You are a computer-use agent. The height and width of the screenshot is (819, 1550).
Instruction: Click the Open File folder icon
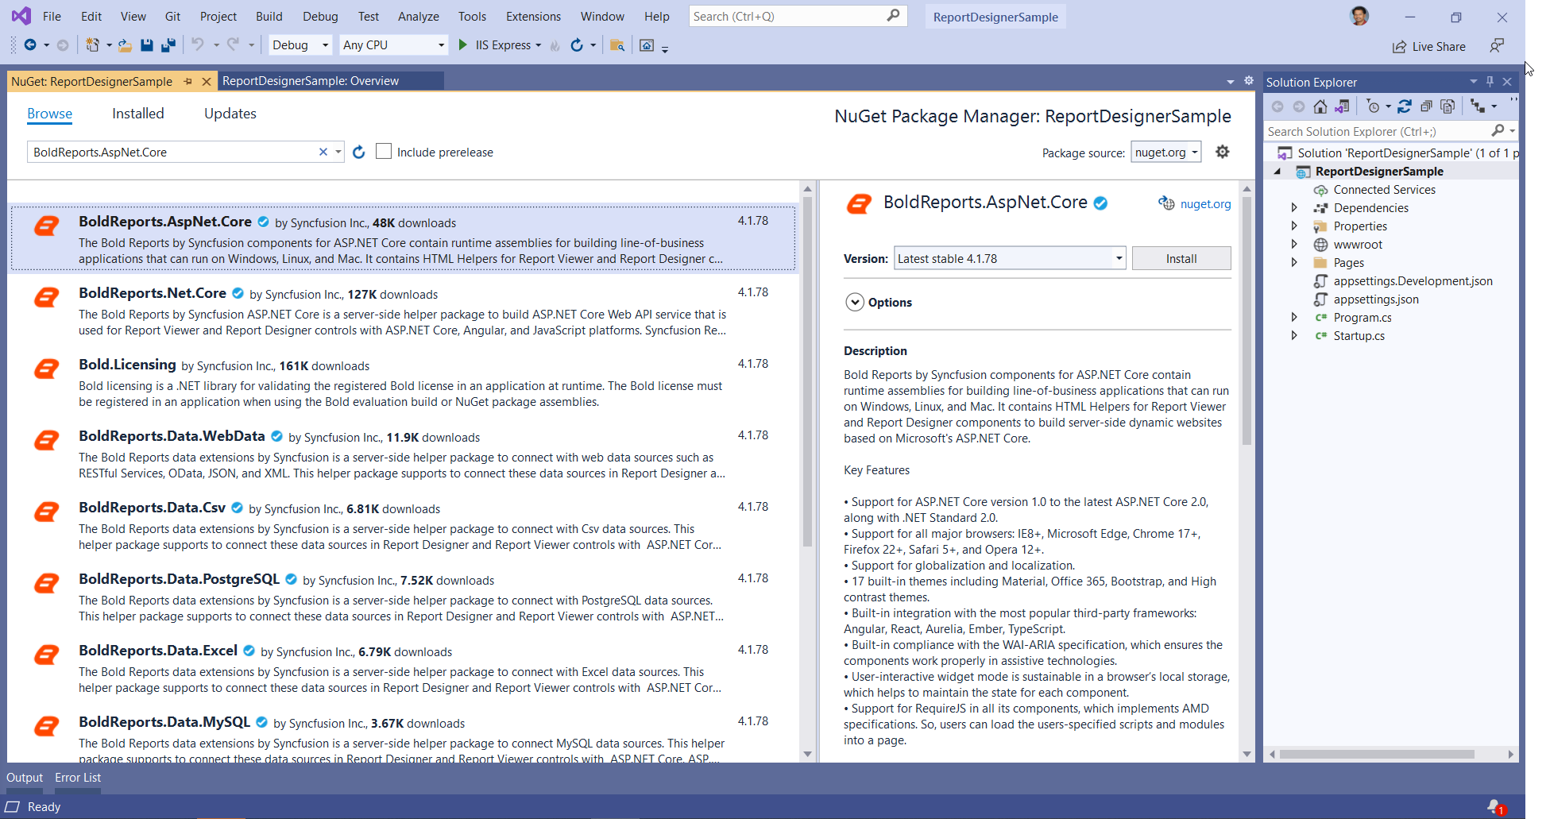pyautogui.click(x=126, y=45)
